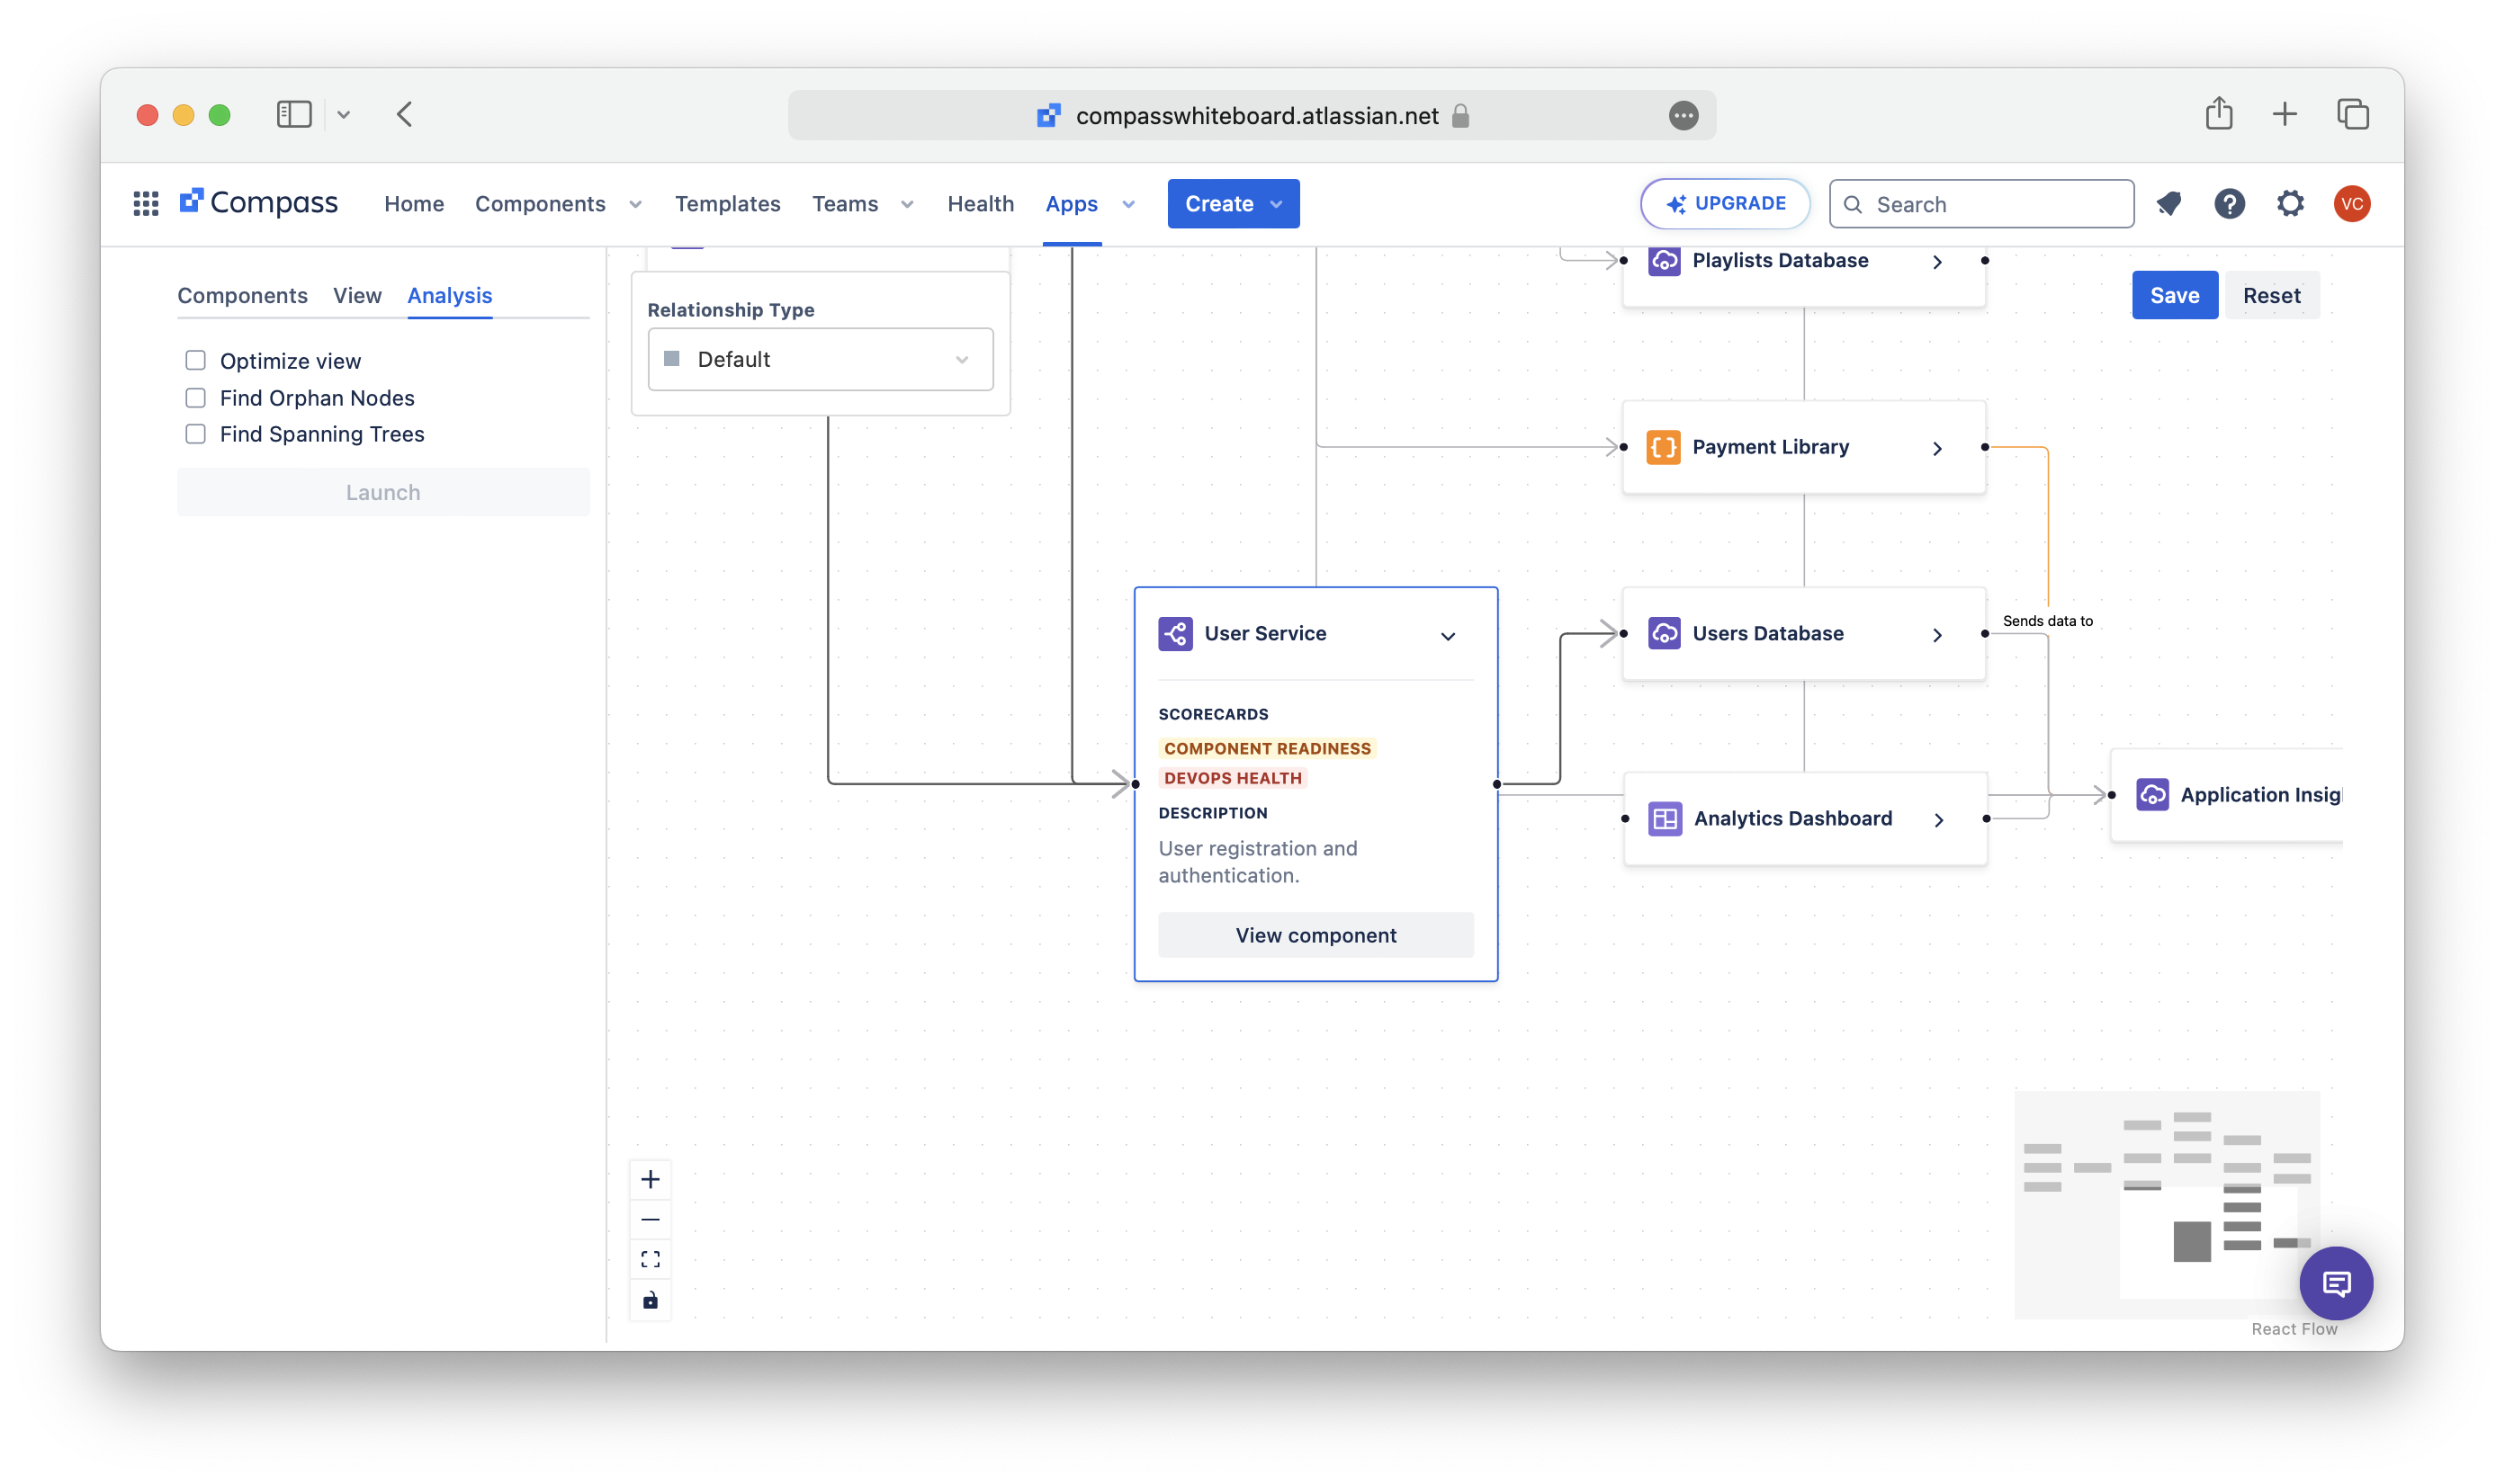Collapse the User Service card chevron
2505x1484 pixels.
pos(1448,636)
